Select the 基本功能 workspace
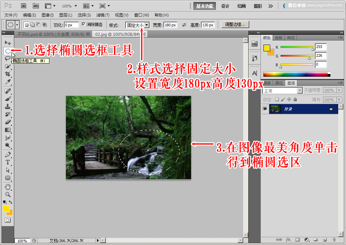Screen dimensions: 346x245 click(x=205, y=6)
